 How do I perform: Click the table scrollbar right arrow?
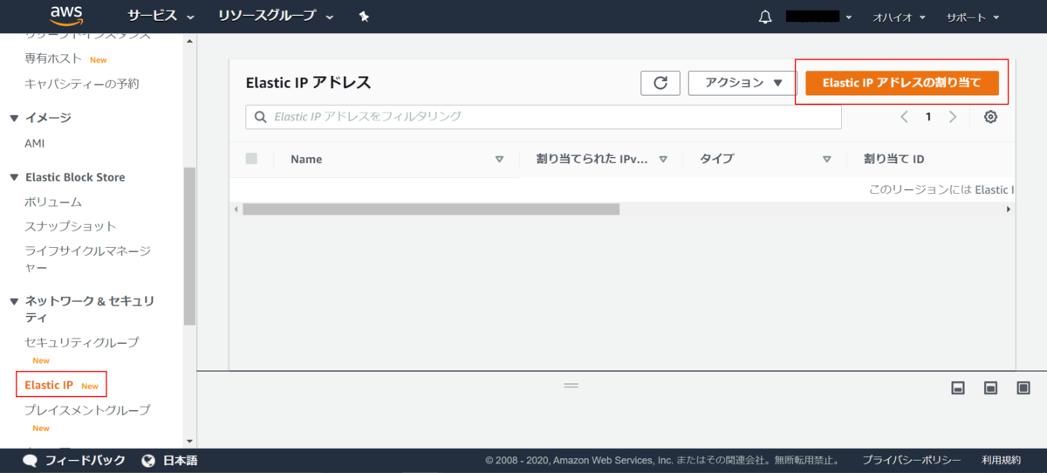[x=1009, y=209]
